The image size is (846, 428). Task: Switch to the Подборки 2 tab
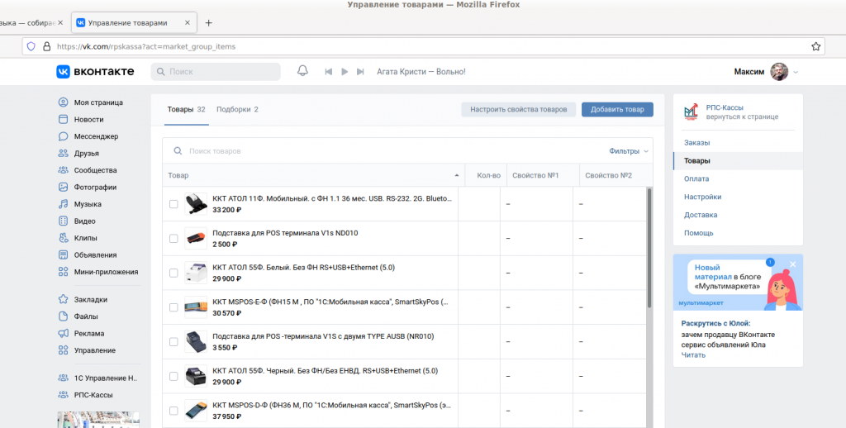(237, 110)
